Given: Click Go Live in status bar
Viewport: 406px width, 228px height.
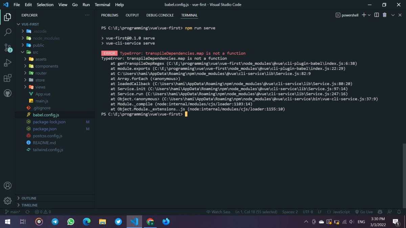Looking at the screenshot, I should point(364,212).
